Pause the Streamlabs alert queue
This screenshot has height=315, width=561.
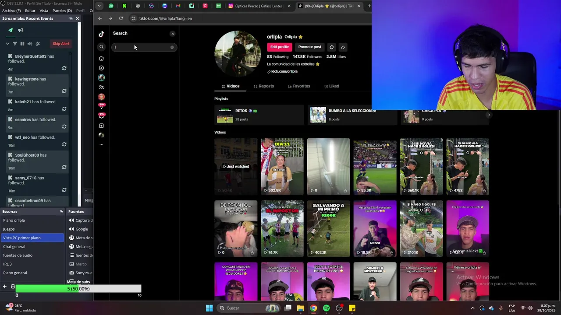click(x=22, y=44)
